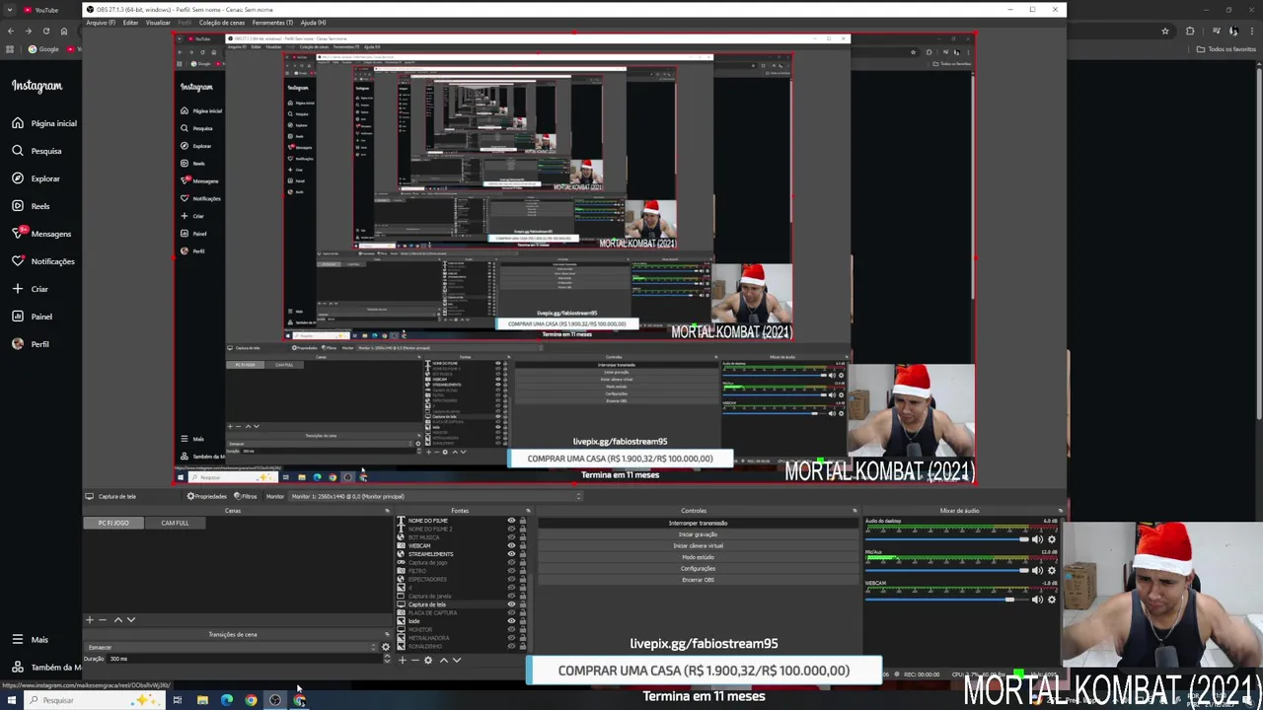Adjust Áudio do desktop volume slider
The width and height of the screenshot is (1263, 710).
[946, 539]
